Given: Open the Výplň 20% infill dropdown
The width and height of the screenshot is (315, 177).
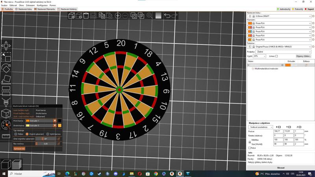Looking at the screenshot, I should [x=259, y=56].
